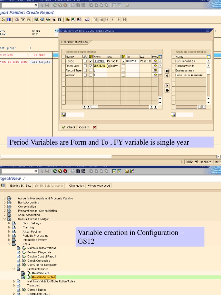Click vertical scrollbar of Available characteristics list

[x=208, y=82]
